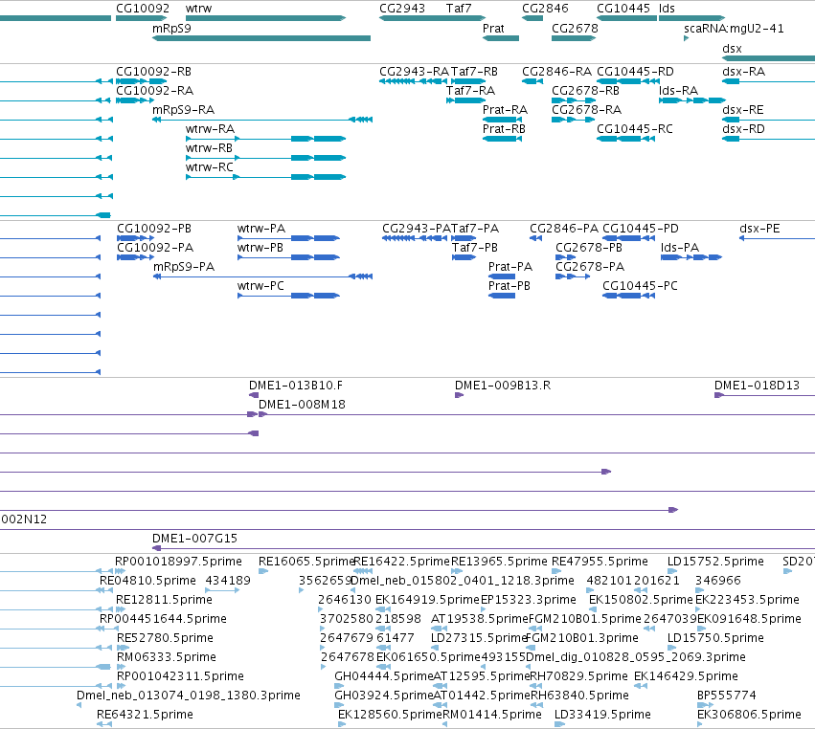The height and width of the screenshot is (729, 815).
Task: Click transcript Taf7-RA
Action: tap(465, 100)
